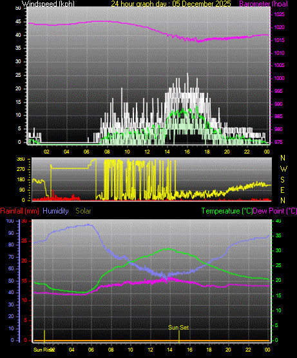The image size is (297, 358).
Task: Click hour 04 under the temperature graph
Action: [x=72, y=350]
